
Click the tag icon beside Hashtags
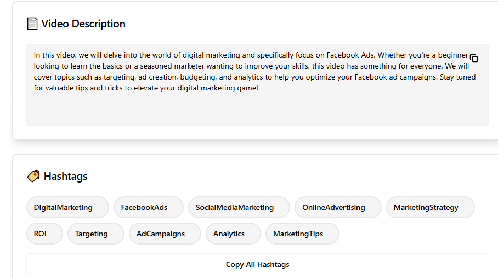point(33,176)
